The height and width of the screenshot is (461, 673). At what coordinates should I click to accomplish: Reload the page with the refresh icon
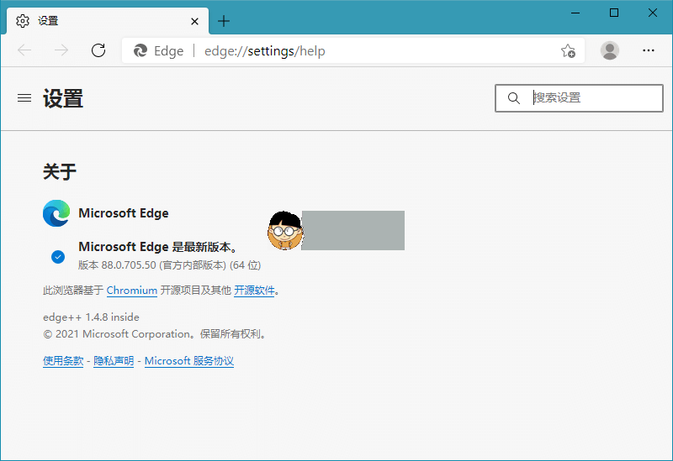98,50
